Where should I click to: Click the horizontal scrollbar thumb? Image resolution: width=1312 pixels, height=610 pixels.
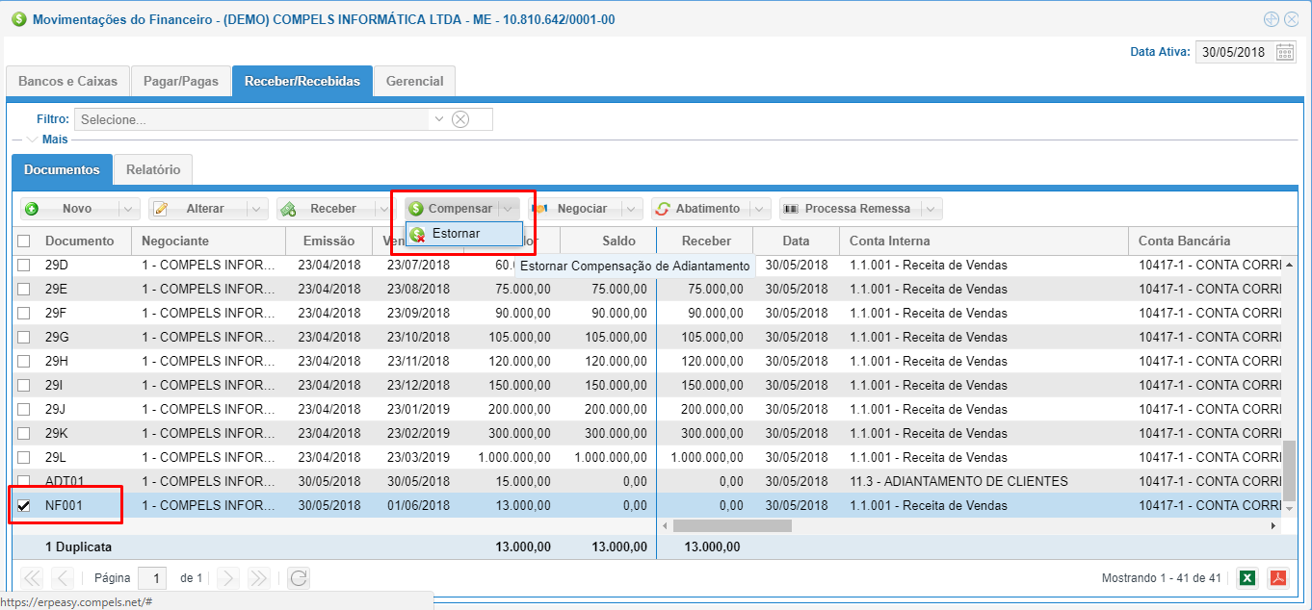click(732, 526)
